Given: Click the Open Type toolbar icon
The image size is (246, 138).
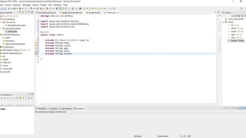Looking at the screenshot, I should [x=47, y=8].
